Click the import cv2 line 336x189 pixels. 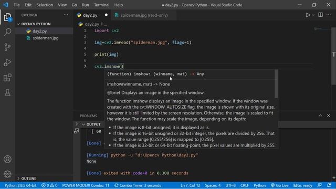[107, 30]
